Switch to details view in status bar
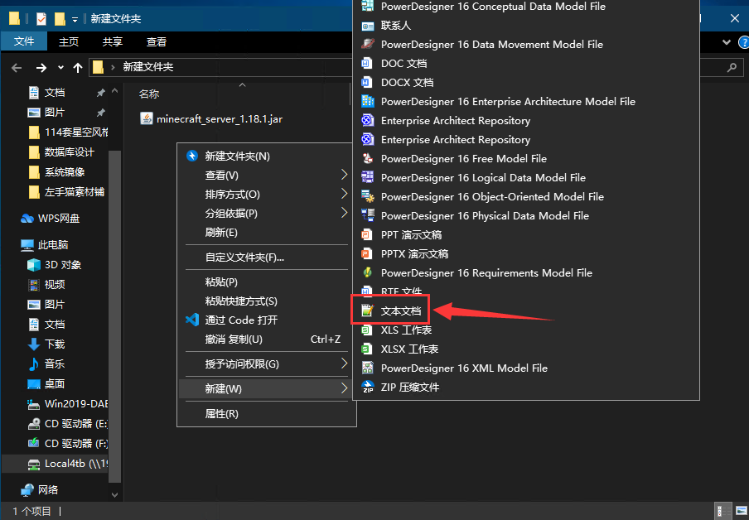 [x=723, y=510]
